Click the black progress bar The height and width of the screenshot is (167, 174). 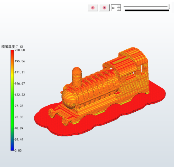147,10
